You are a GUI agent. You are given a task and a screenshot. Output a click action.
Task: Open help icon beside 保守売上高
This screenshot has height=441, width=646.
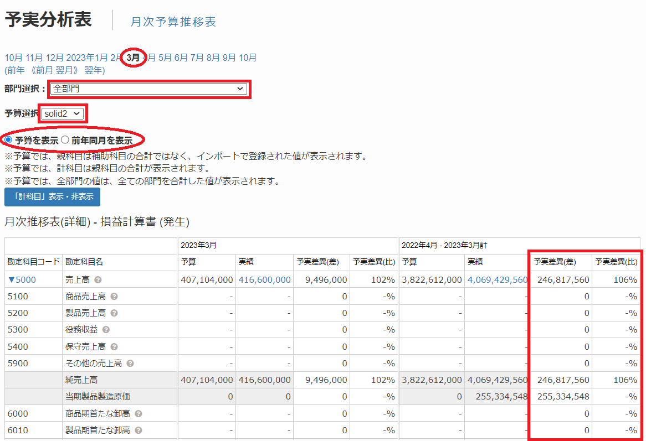[x=114, y=347]
